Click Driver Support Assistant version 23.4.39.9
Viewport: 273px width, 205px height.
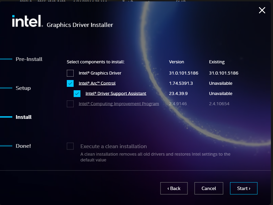[x=178, y=94]
